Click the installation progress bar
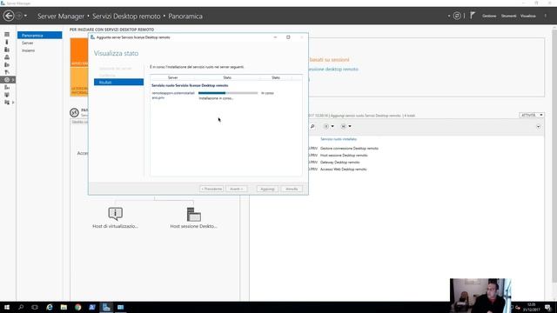This screenshot has width=557, height=313. pyautogui.click(x=228, y=93)
